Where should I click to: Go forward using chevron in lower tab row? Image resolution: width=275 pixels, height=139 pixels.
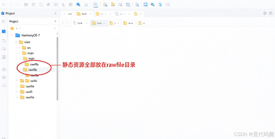pos(67,23)
